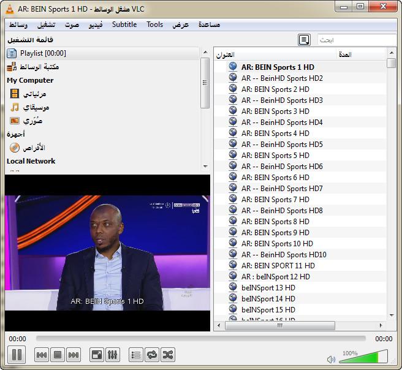Viewport: 402px width, 370px height.
Task: Sort by المدة duration column header
Action: coord(360,55)
